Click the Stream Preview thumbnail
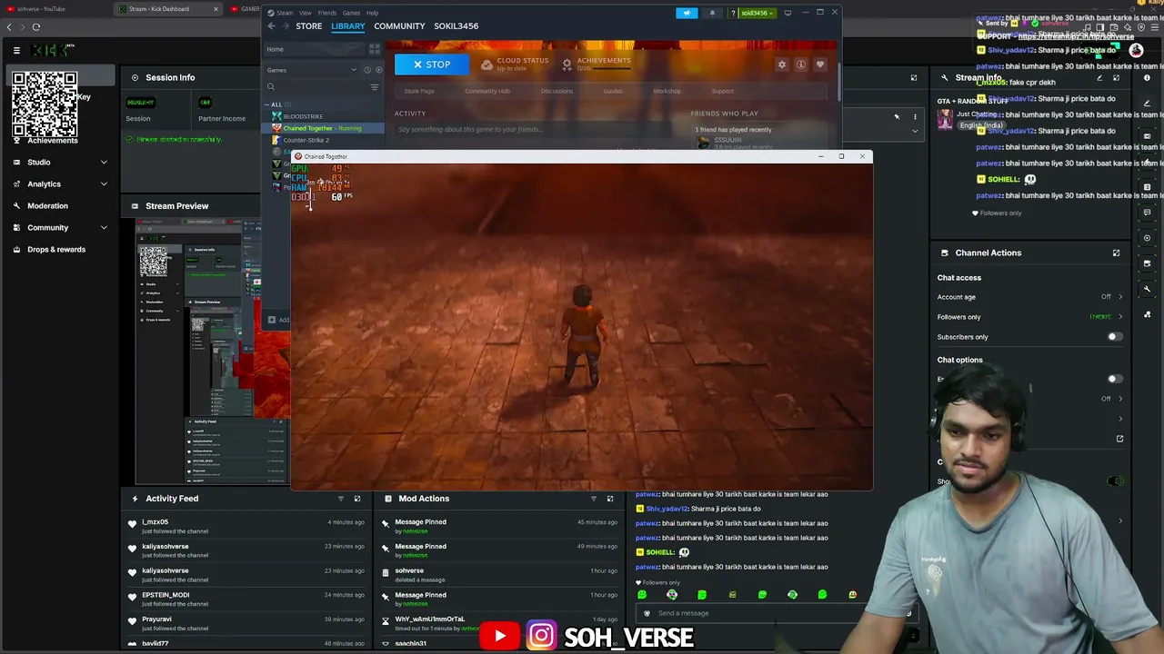The height and width of the screenshot is (654, 1164). (x=212, y=352)
